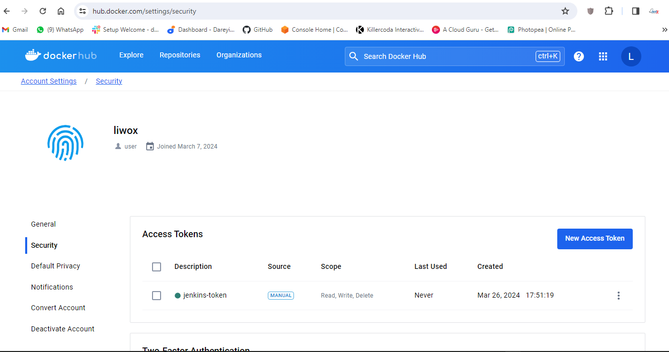Tick the select-all tokens checkbox
This screenshot has height=352, width=669.
point(157,267)
